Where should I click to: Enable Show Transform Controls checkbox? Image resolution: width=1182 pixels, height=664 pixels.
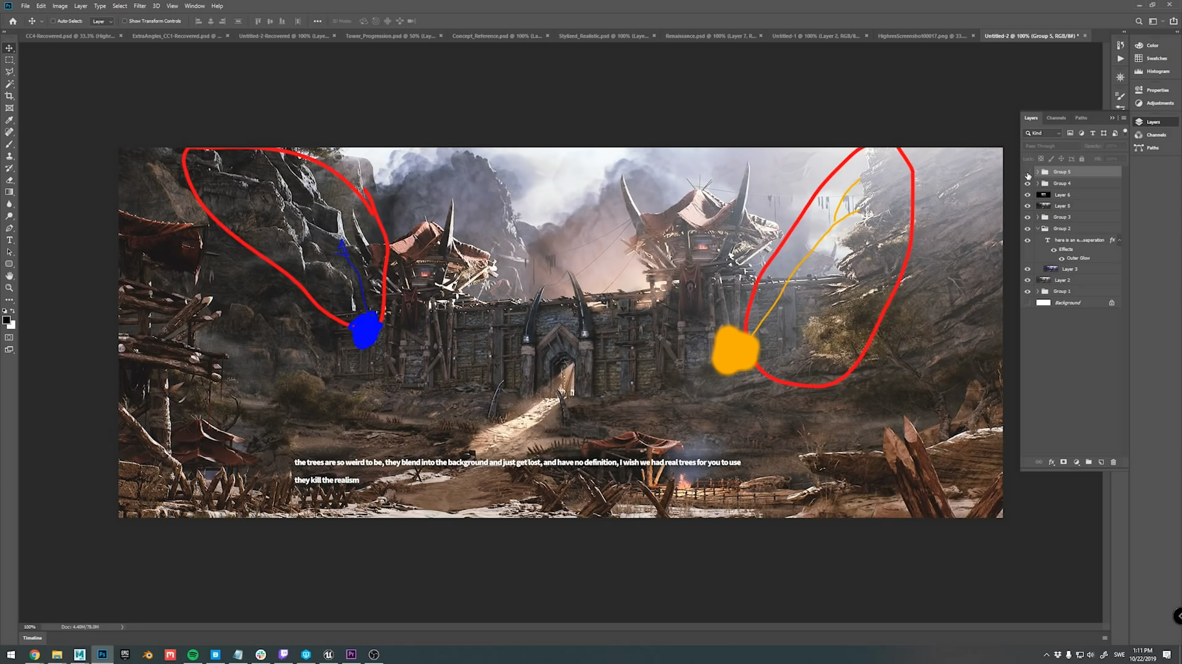(124, 21)
